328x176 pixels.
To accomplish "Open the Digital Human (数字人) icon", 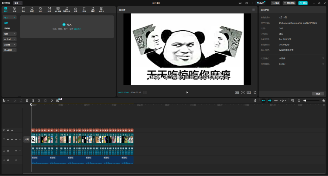I will click(101, 9).
